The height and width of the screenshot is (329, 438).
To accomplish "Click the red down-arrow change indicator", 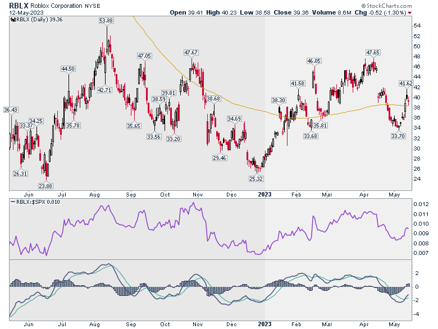I will coord(409,13).
